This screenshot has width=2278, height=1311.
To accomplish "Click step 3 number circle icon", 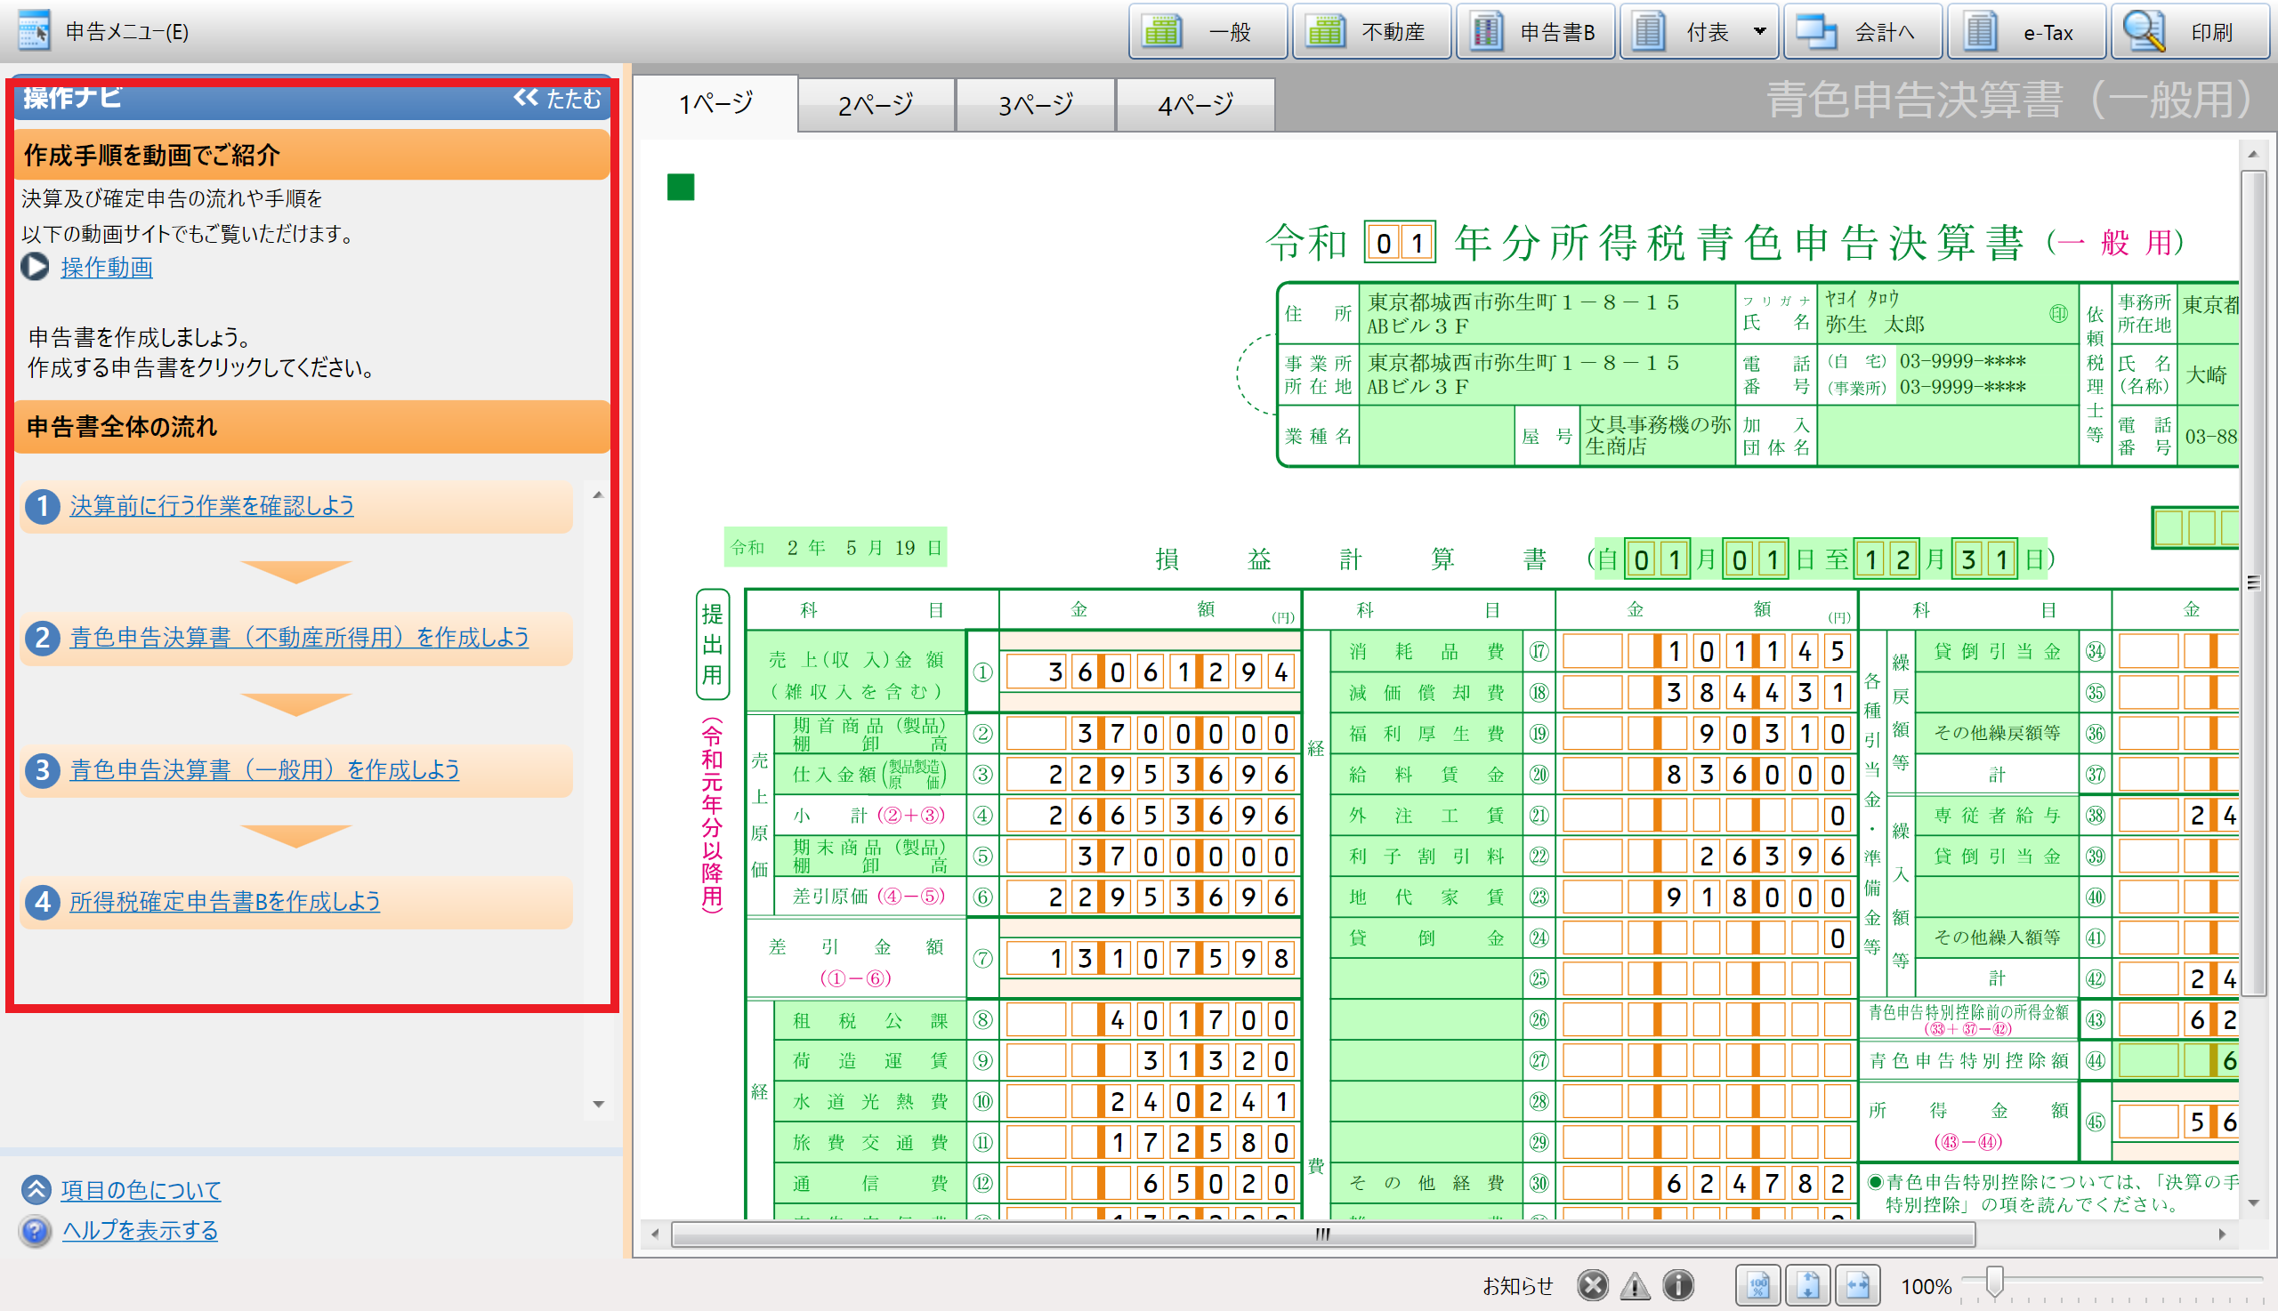I will pyautogui.click(x=42, y=770).
